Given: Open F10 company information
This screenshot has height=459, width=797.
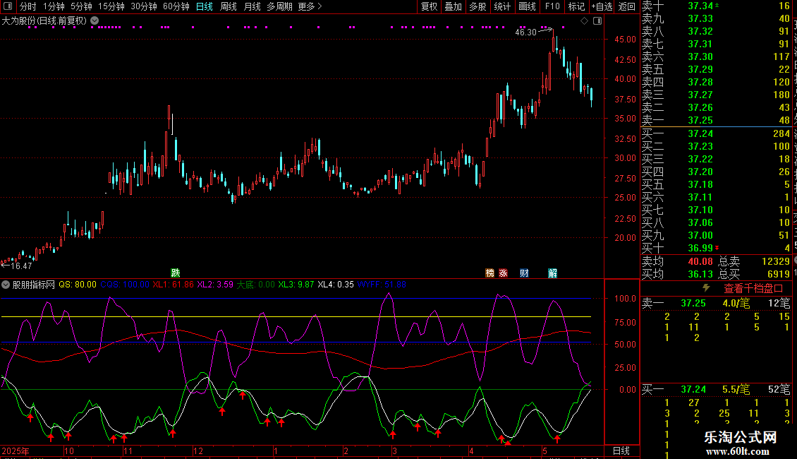Looking at the screenshot, I should click(x=552, y=6).
